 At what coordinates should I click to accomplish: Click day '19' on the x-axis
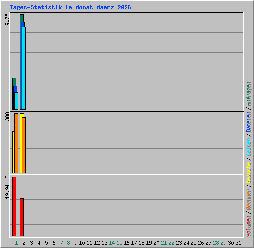pos(149,243)
